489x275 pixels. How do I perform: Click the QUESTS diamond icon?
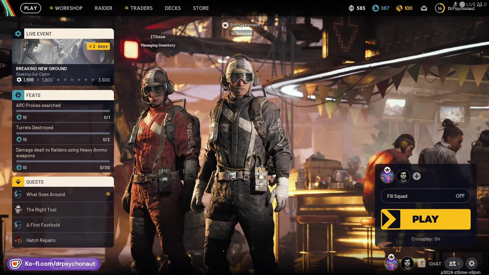pyautogui.click(x=18, y=182)
